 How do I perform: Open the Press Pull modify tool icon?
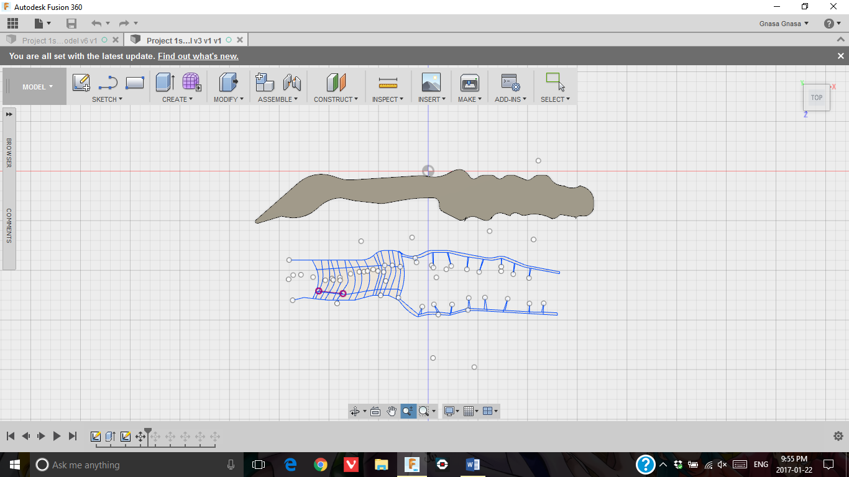pyautogui.click(x=227, y=82)
